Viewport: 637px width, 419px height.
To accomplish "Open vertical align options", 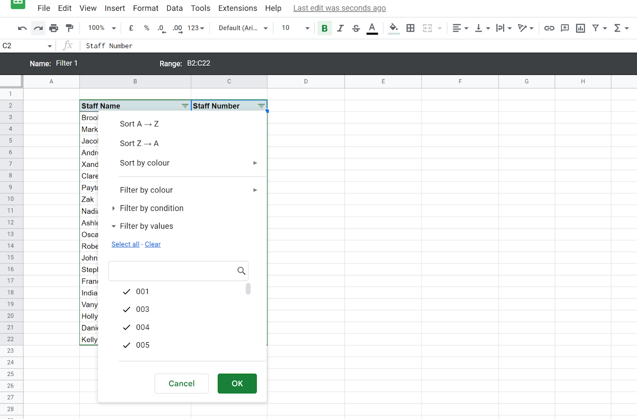I will [482, 28].
